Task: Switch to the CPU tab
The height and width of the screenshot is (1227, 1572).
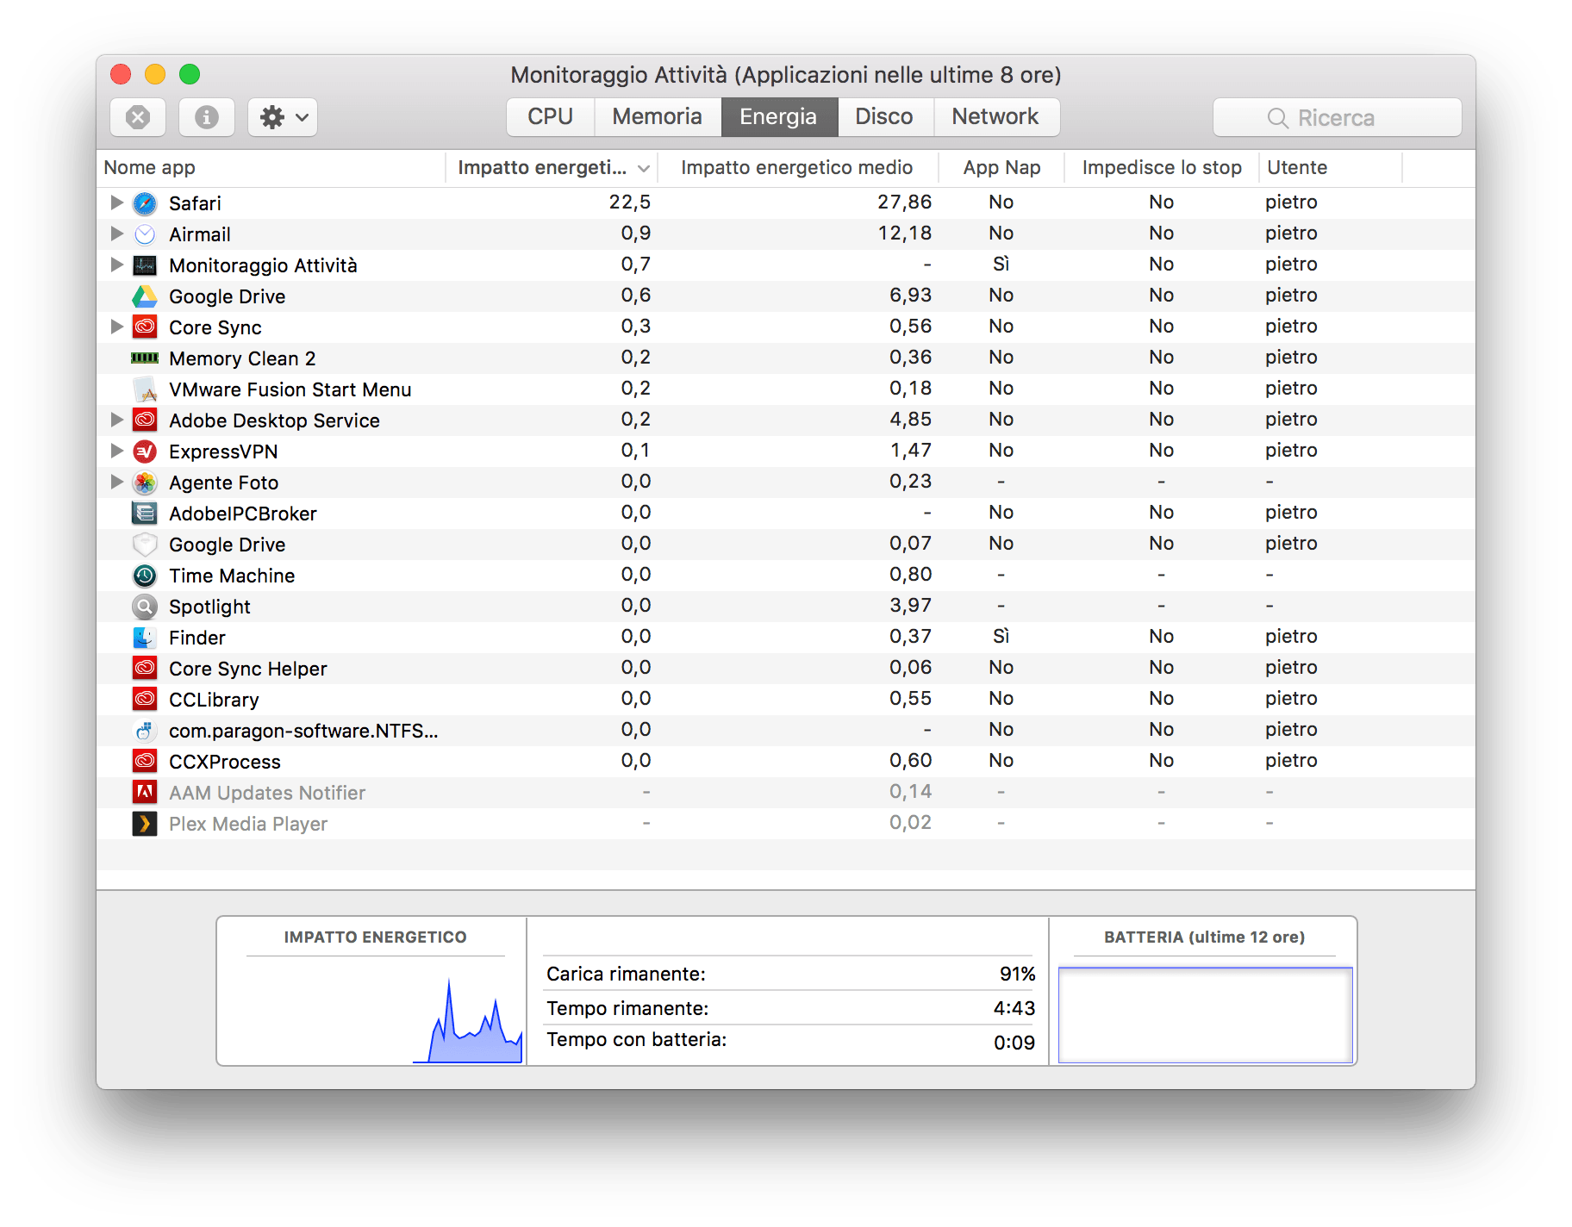Action: [x=551, y=117]
